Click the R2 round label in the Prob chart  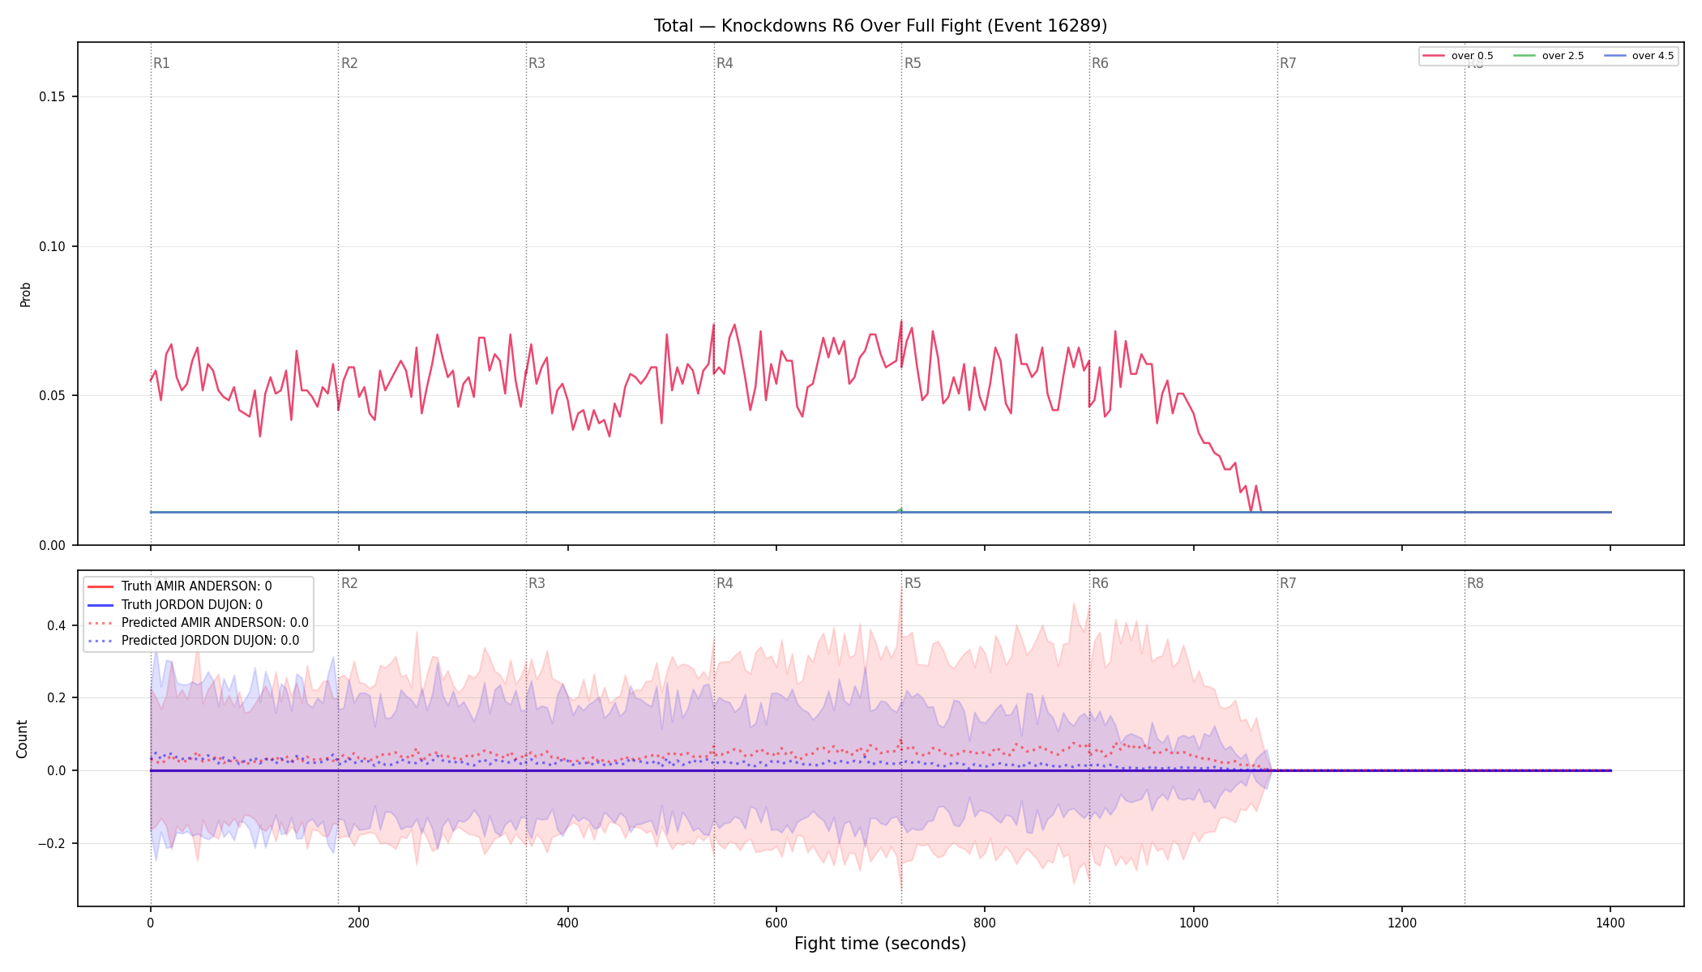tap(349, 63)
